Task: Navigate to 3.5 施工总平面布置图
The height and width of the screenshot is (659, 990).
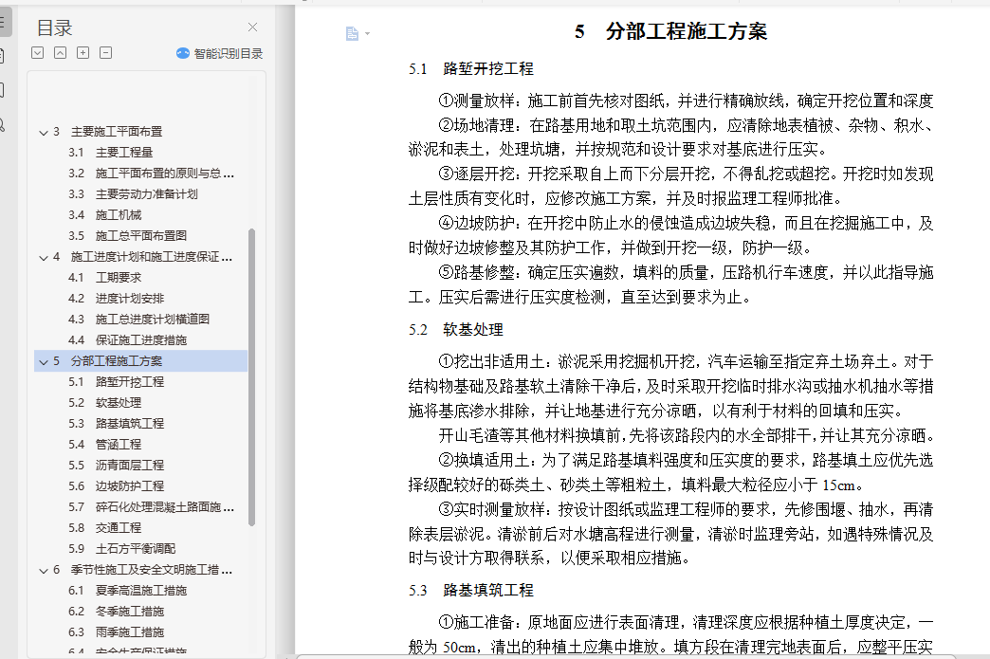Action: (x=127, y=235)
